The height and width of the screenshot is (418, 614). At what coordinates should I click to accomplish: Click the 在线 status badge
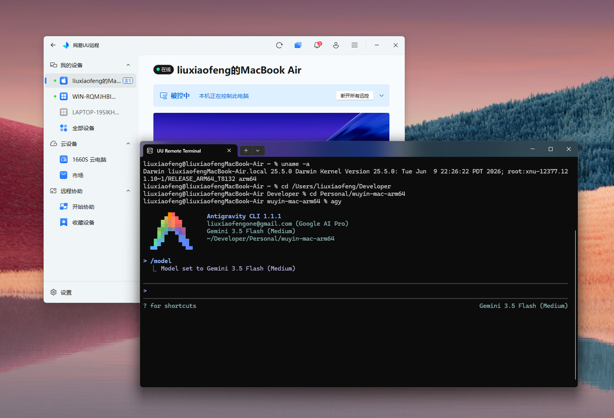click(x=164, y=69)
